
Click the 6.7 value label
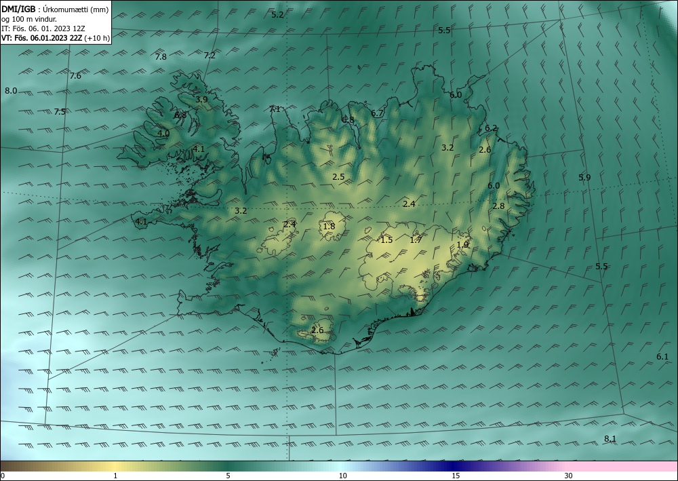click(377, 113)
